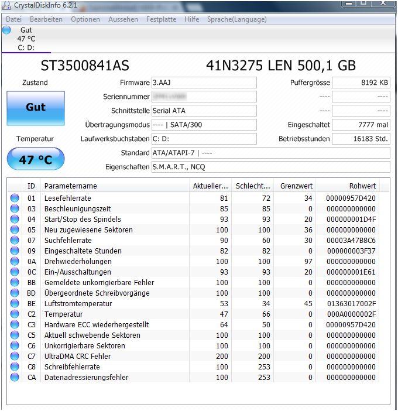Screen dimensions: 398x411
Task: Open the Aussehen menu
Action: (x=123, y=19)
